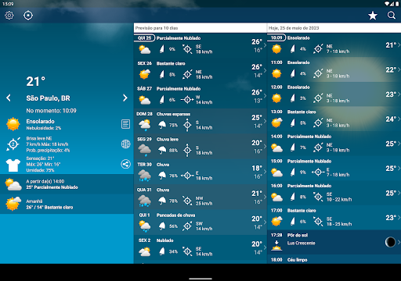The image size is (401, 281).
Task: Select the QUI 25 day tab
Action: [x=145, y=38]
